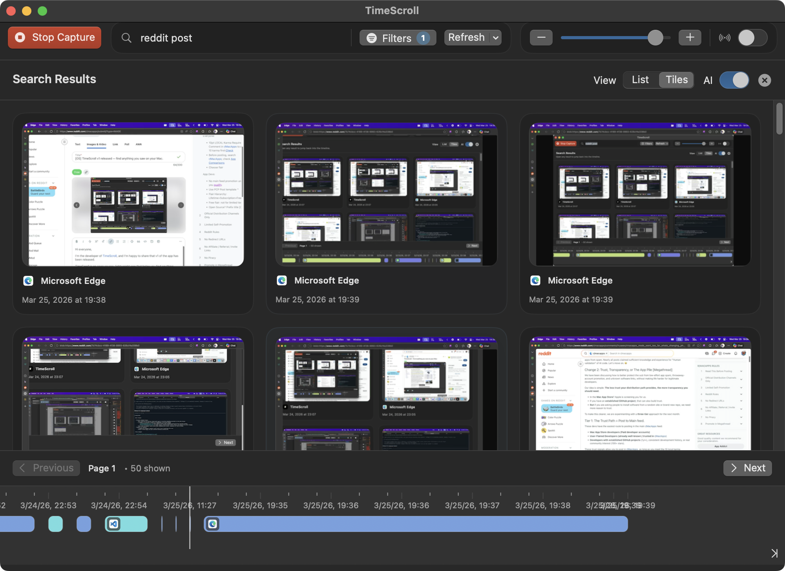
Task: Click the live capture signal icon
Action: [724, 38]
